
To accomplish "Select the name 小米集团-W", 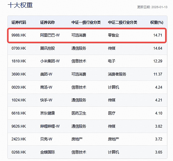I will (50, 61).
